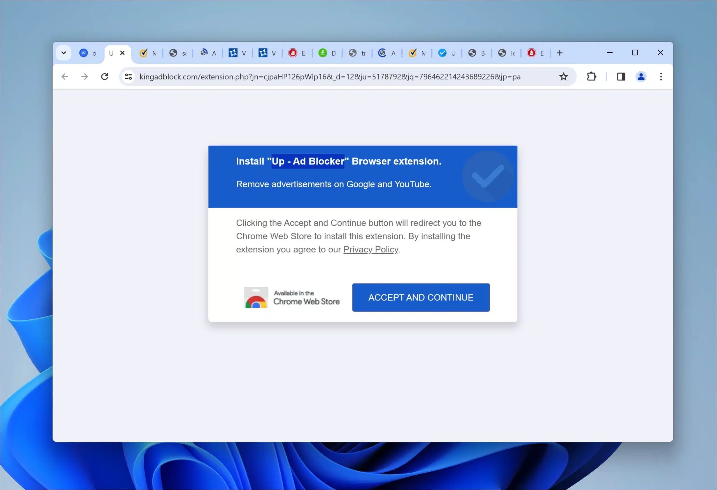Open the Chrome three-dot menu
The width and height of the screenshot is (717, 490).
tap(661, 76)
